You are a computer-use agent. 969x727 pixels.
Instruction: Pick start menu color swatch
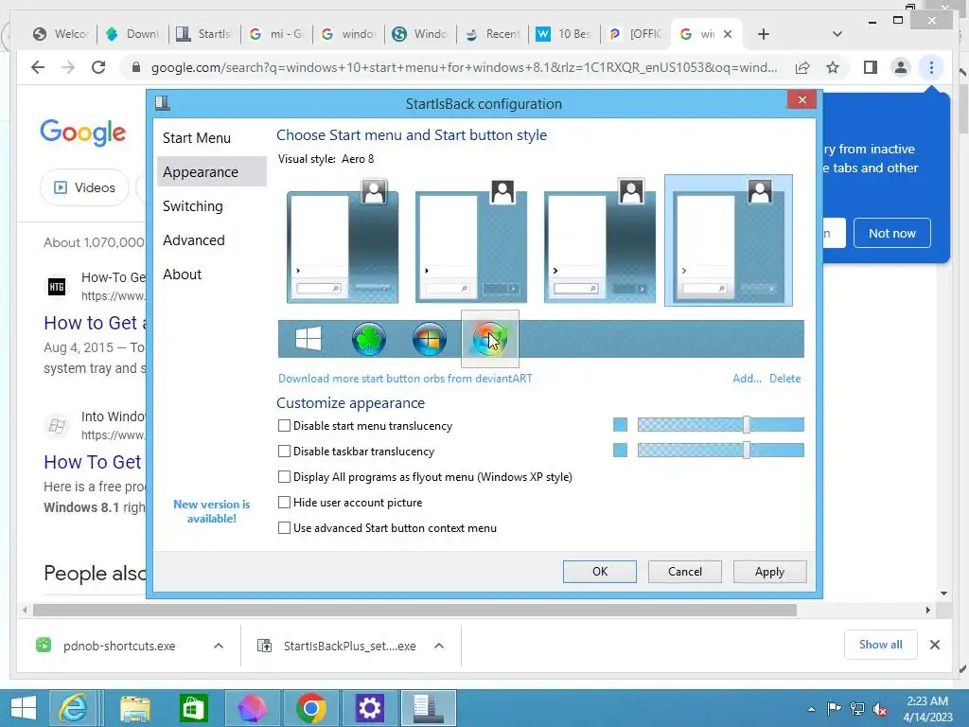(x=620, y=425)
